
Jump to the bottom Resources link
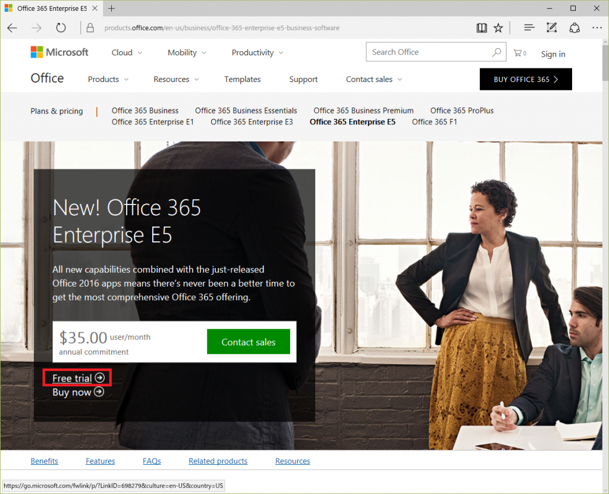click(293, 461)
